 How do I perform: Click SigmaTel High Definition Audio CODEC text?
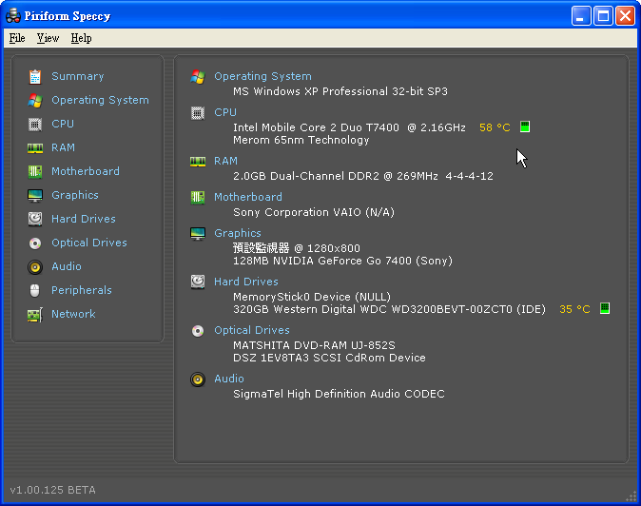pos(339,394)
